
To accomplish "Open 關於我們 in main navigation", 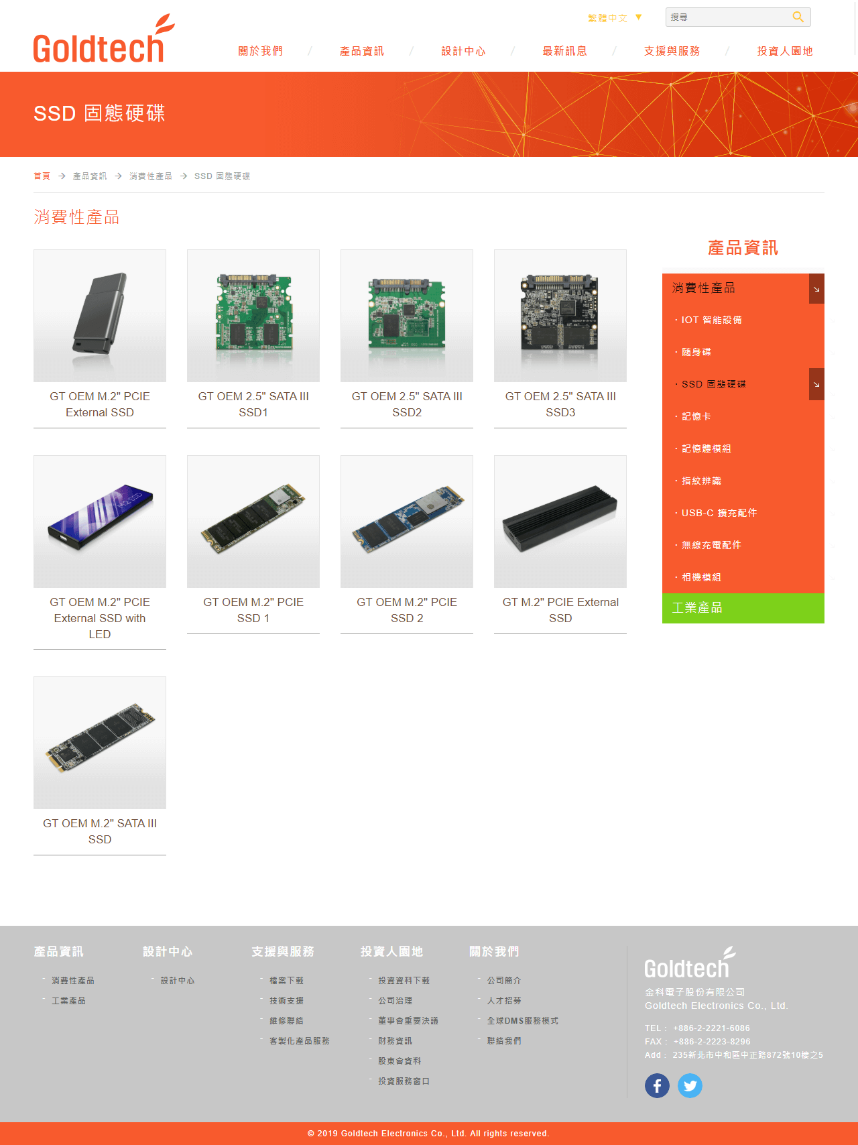I will (x=261, y=51).
